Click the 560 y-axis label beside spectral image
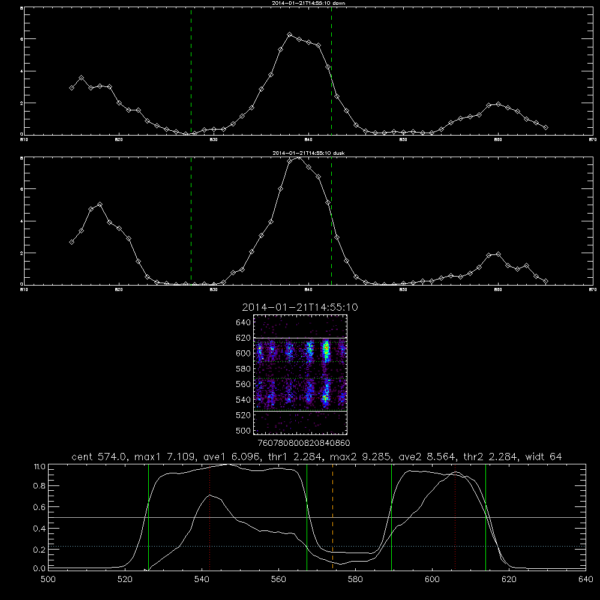 point(244,384)
